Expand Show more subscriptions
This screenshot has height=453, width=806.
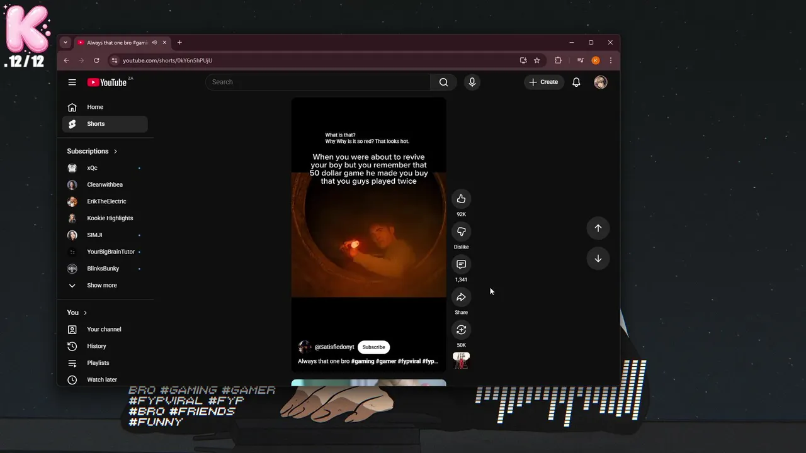pos(105,286)
